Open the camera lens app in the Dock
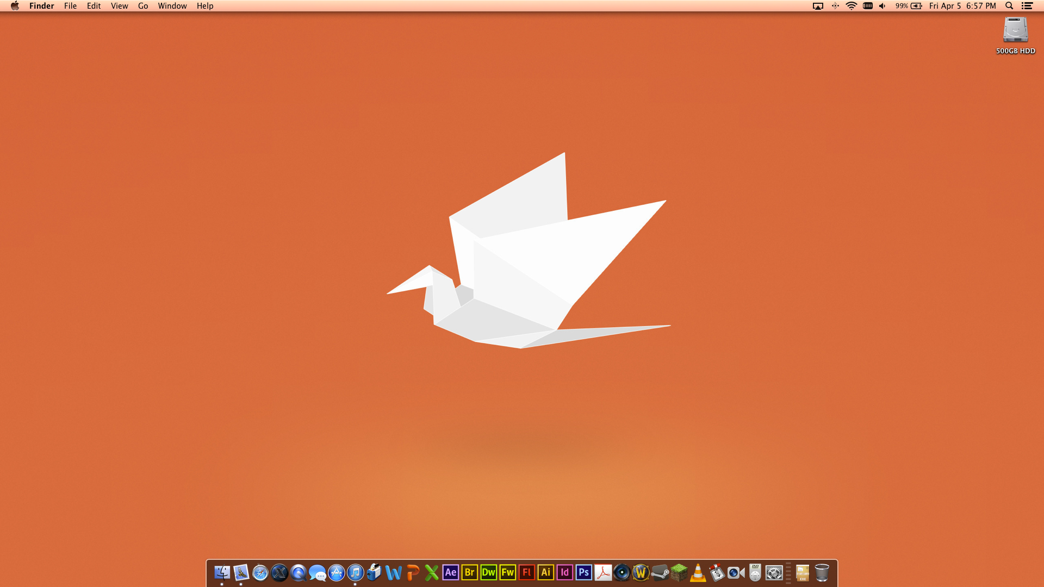Viewport: 1044px width, 587px height. (x=622, y=572)
